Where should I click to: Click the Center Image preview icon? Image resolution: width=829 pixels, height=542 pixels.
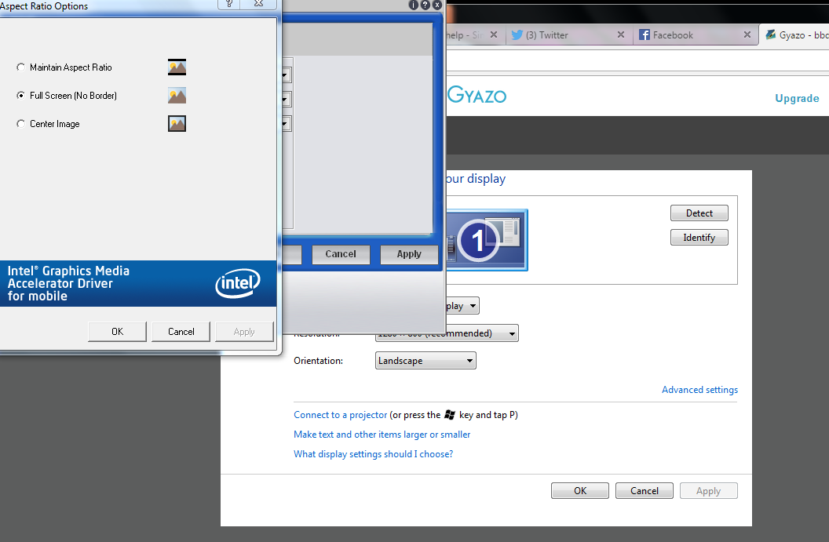pyautogui.click(x=177, y=124)
